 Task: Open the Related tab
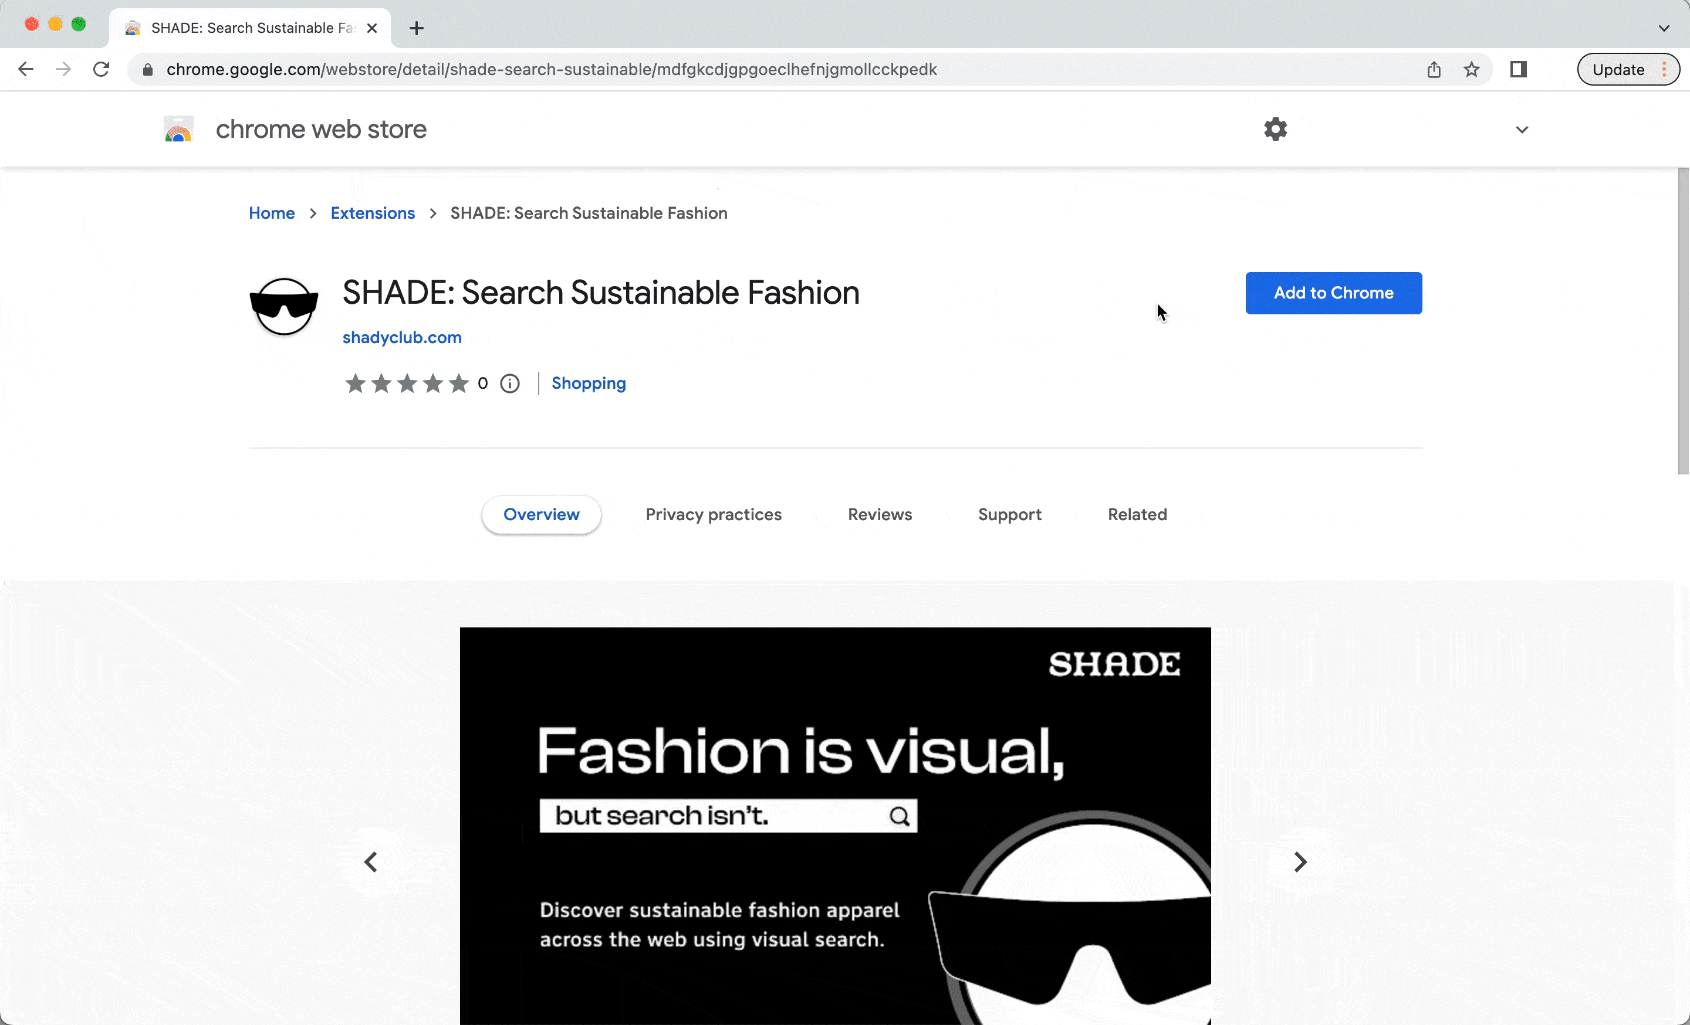point(1137,515)
